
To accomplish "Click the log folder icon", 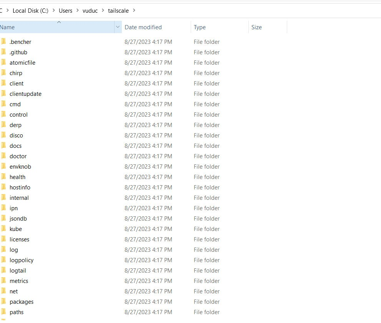I will (x=3, y=249).
